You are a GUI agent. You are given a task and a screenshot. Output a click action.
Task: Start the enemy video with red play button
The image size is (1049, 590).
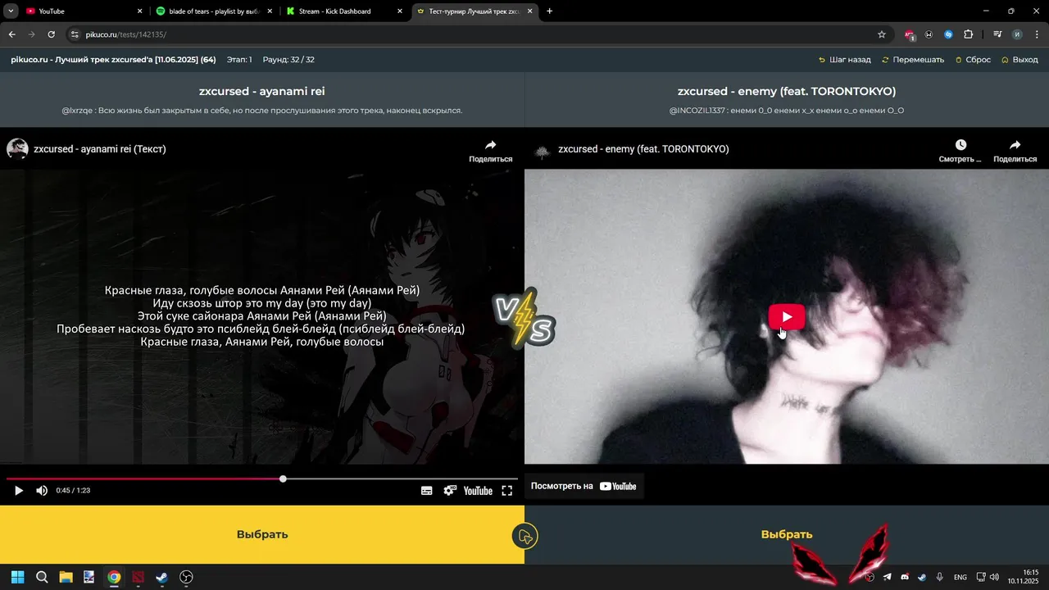pos(787,317)
